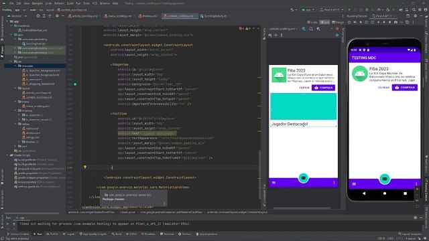Open Logcat tool window button
Viewport: 429px width, 241px height.
coord(69,234)
